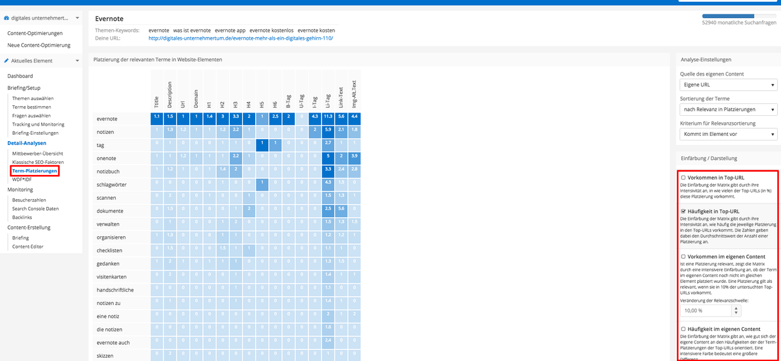Screen dimensions: 781x361
Task: Open the digitales-unternehmertum.de evernote URL
Action: point(241,38)
